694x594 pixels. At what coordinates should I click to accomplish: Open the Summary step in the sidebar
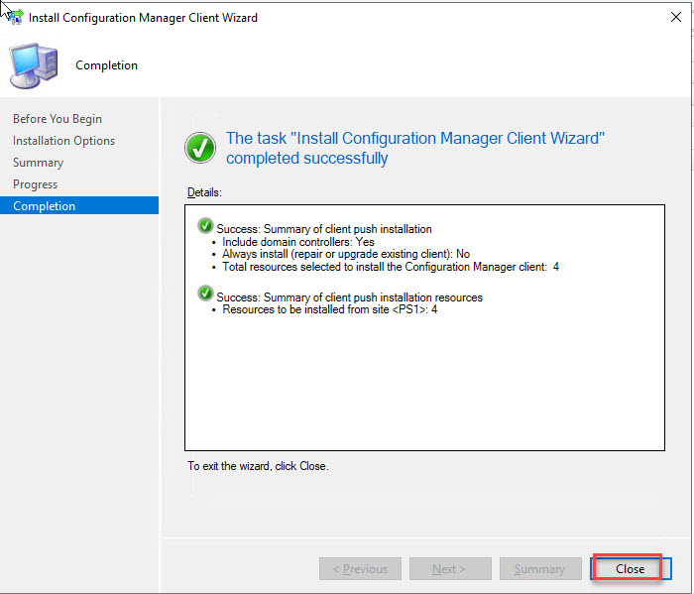point(38,163)
